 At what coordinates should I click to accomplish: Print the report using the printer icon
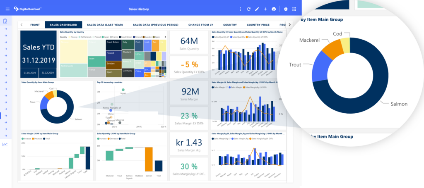click(x=274, y=9)
